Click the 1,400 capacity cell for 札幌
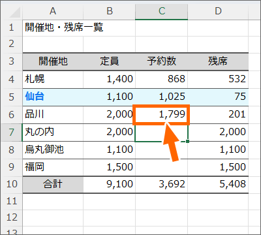The height and width of the screenshot is (235, 261). coord(110,80)
